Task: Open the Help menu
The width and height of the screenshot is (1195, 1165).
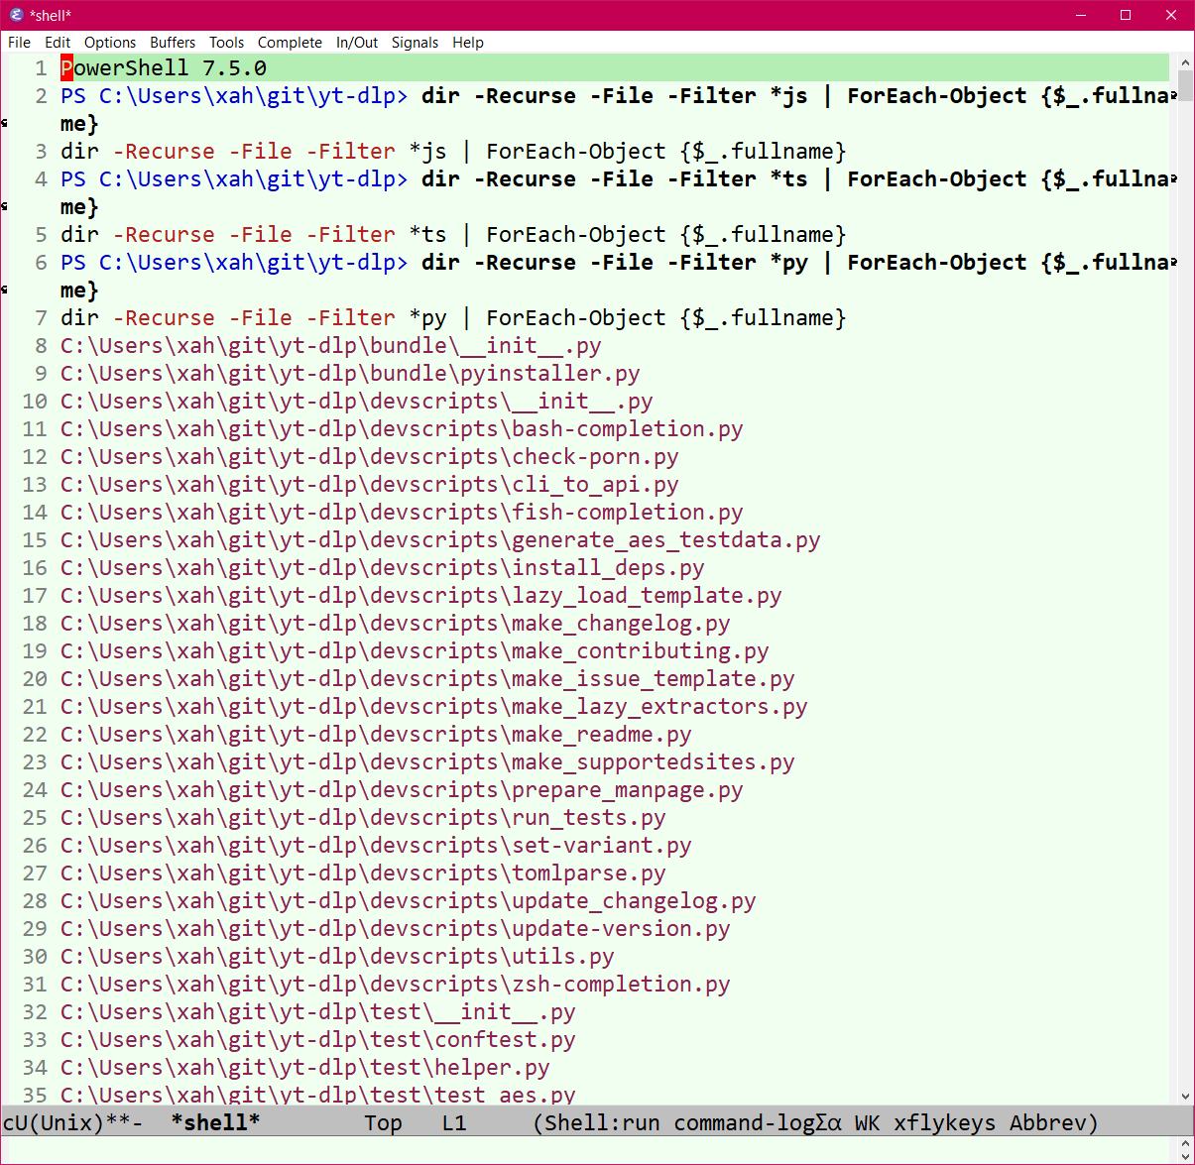Action: 468,43
